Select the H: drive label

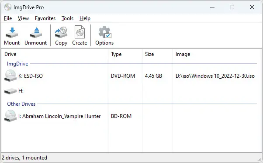tap(21, 91)
